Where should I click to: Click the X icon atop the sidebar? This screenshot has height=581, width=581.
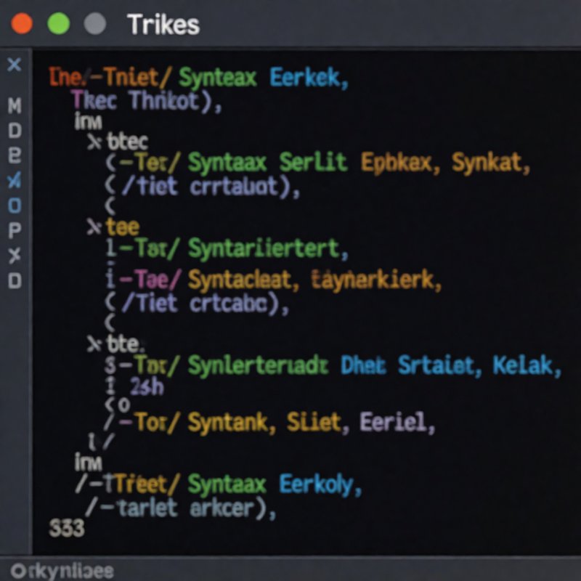15,65
